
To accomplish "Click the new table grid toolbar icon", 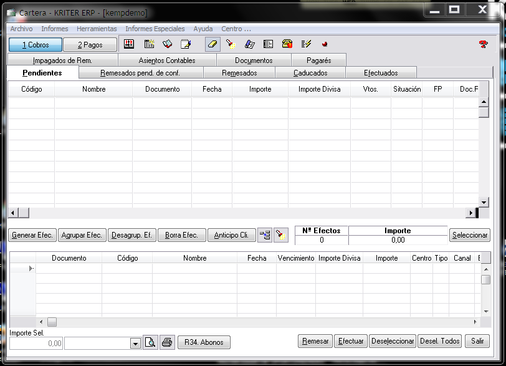I will coord(149,44).
